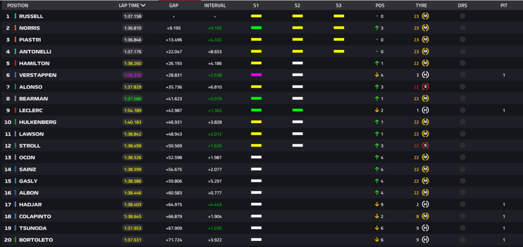Screen dimensions: 523x247
Task: Click Russell's DRS indicator dot
Action: pyautogui.click(x=462, y=16)
